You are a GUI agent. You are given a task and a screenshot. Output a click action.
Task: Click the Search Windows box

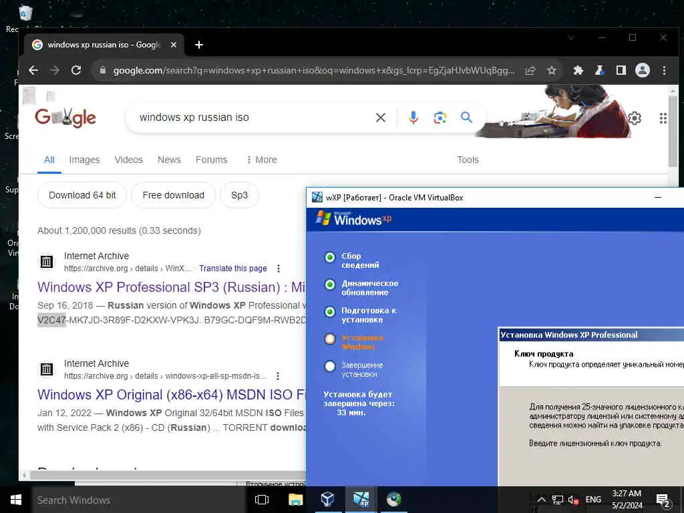[139, 500]
